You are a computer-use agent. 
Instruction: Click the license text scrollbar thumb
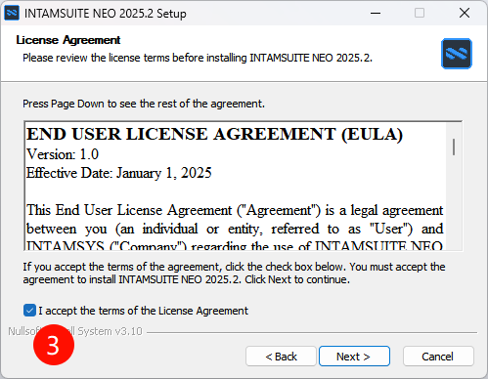click(454, 147)
